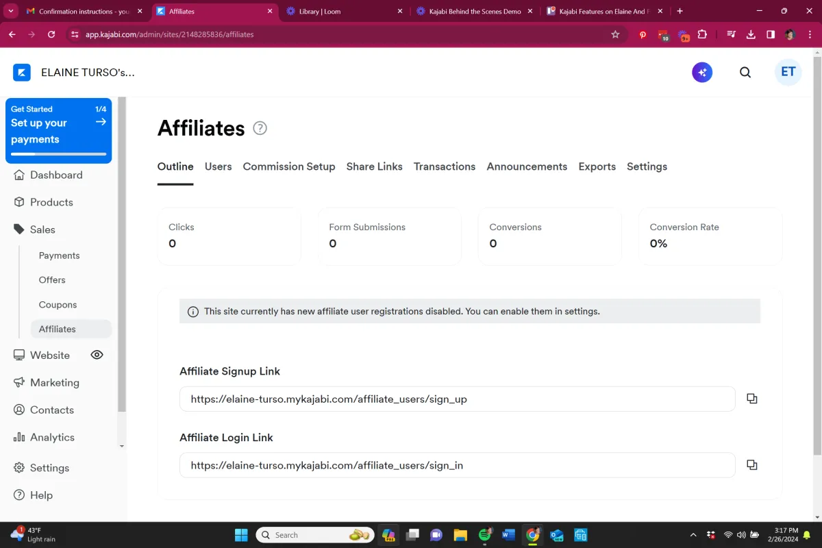Open the Commission Setup tab
The image size is (822, 548).
(289, 166)
